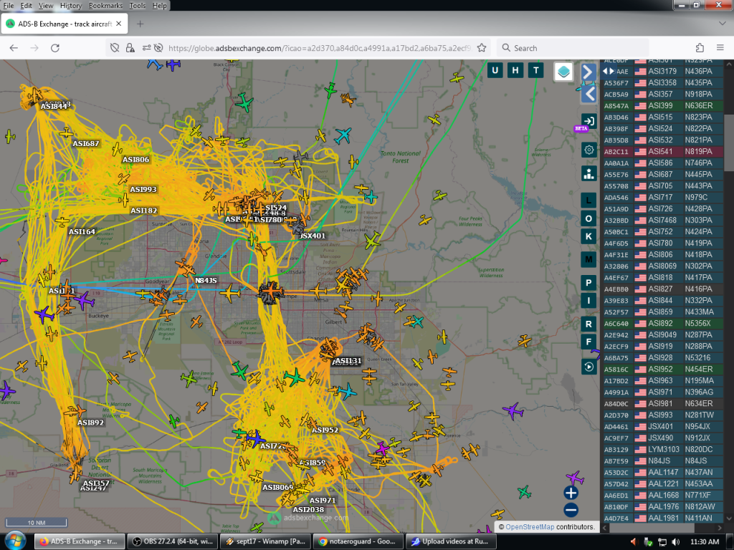This screenshot has width=734, height=550.
Task: Open the leaderboard podium icon
Action: tap(588, 173)
